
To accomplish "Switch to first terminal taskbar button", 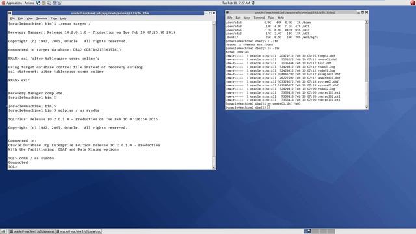I will click(x=32, y=231).
